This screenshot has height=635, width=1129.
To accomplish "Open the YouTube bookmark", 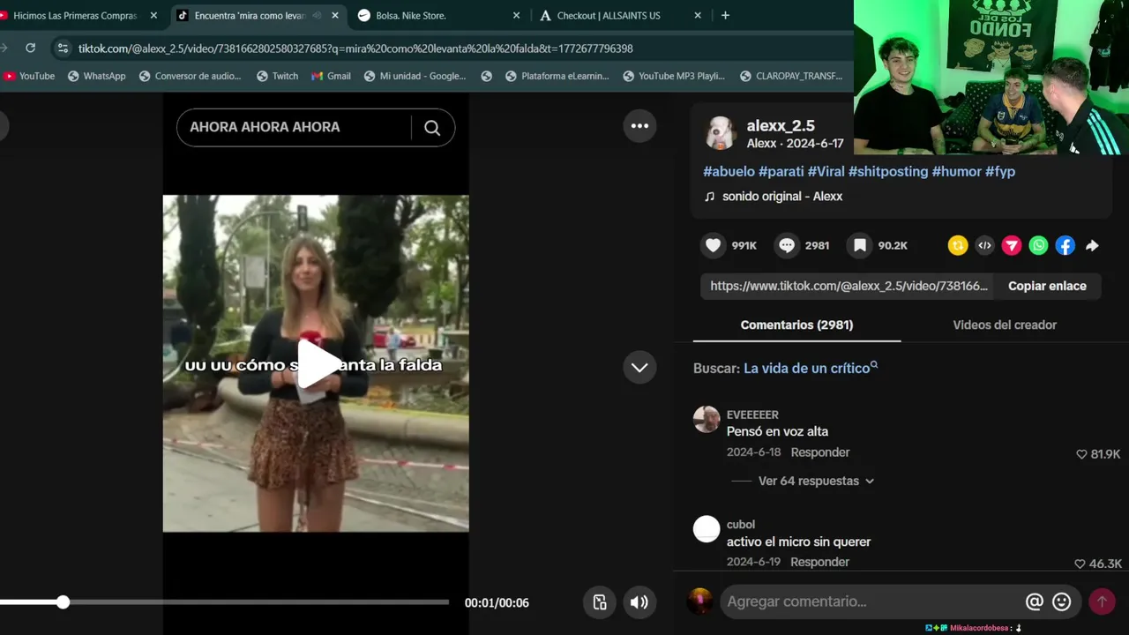I will tap(29, 76).
